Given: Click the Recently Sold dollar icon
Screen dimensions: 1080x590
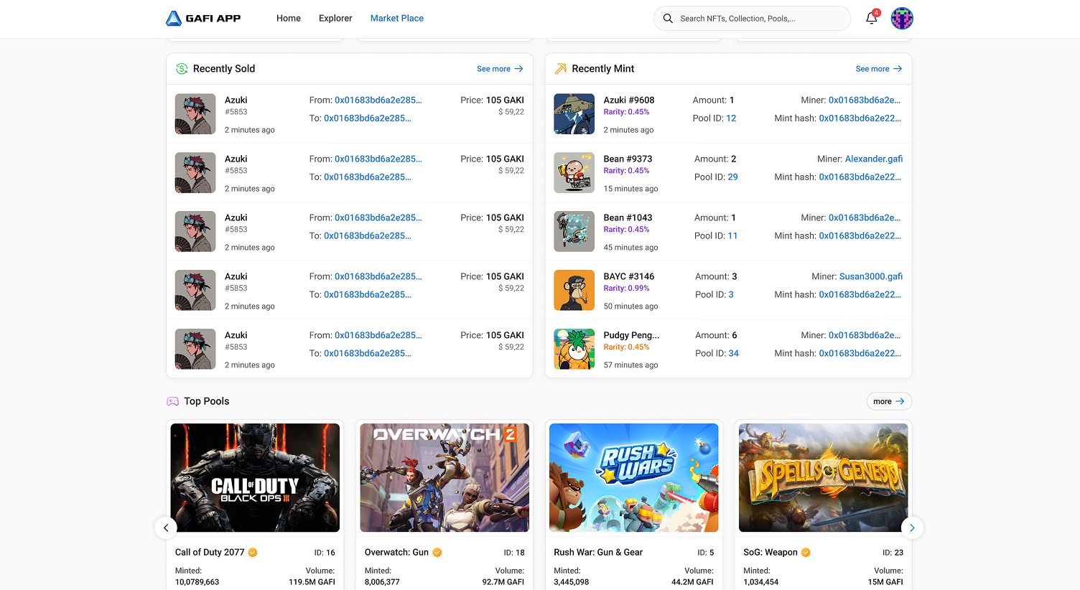Looking at the screenshot, I should pos(182,69).
